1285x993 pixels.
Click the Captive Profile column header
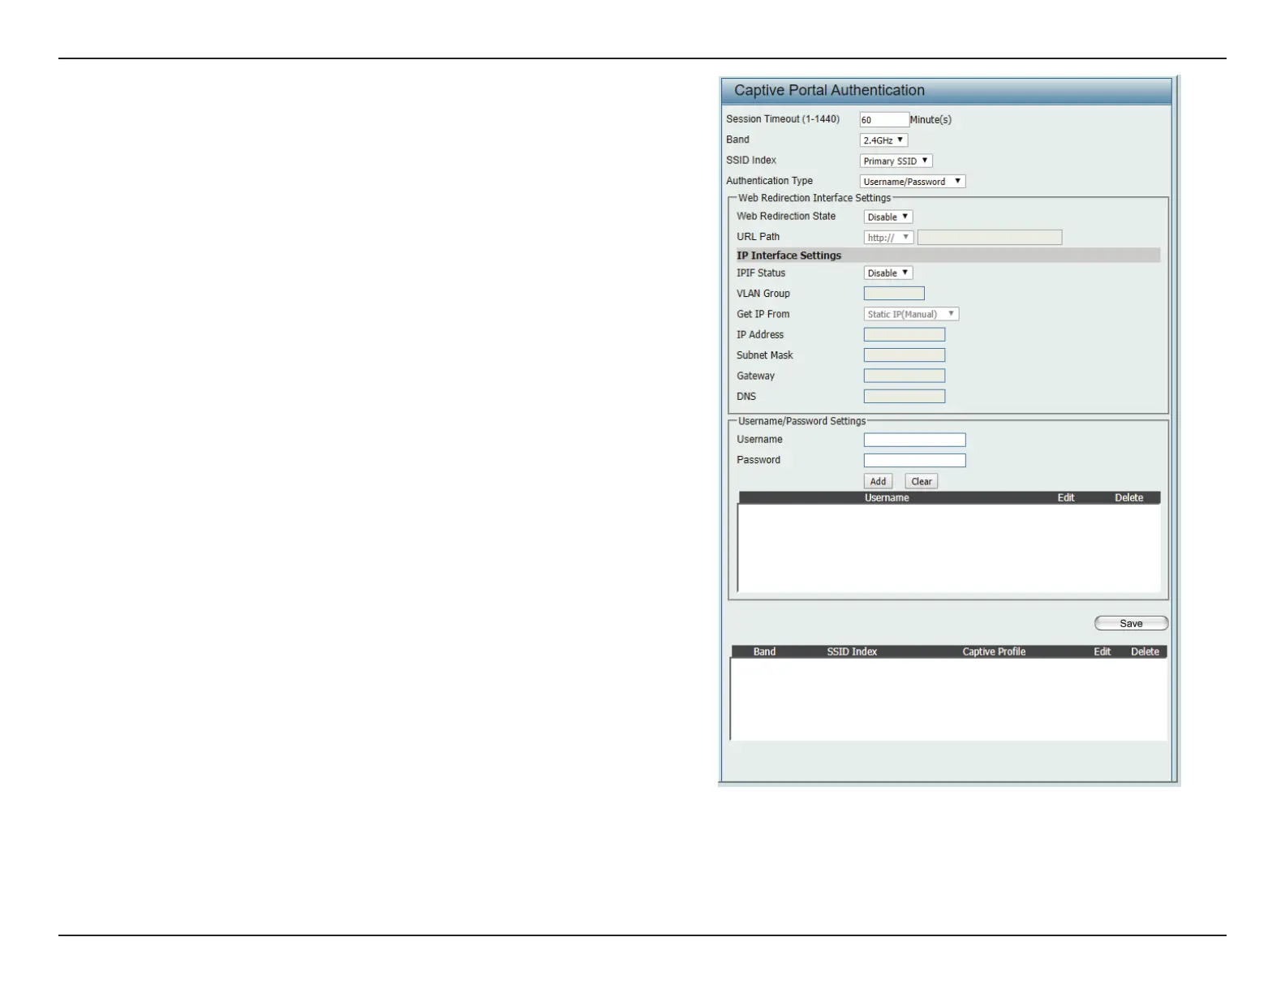click(994, 651)
